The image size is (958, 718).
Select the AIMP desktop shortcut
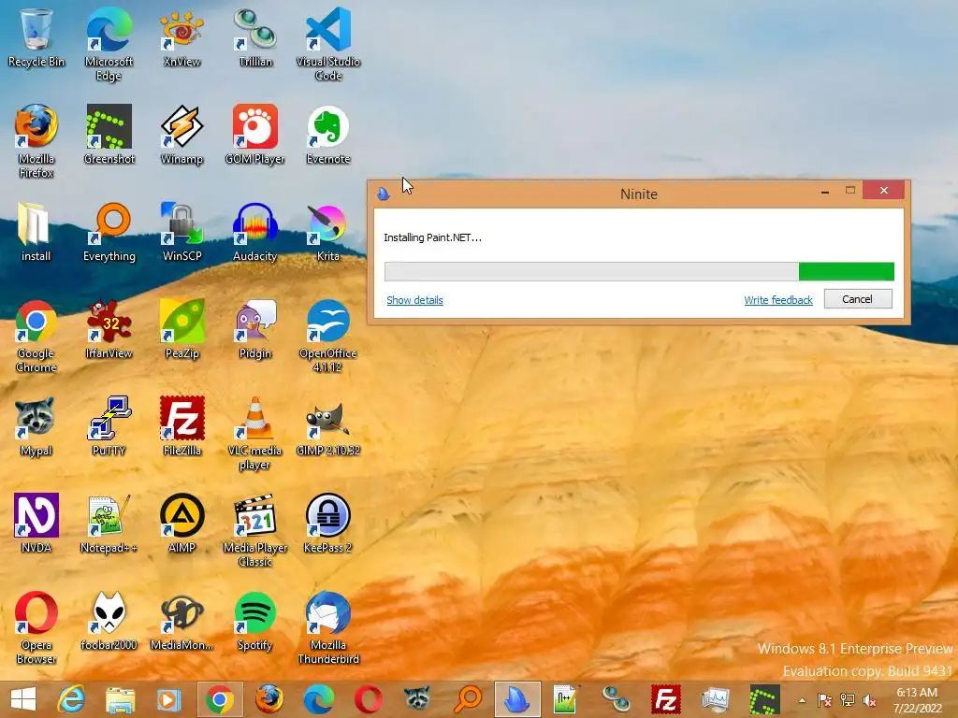click(181, 524)
